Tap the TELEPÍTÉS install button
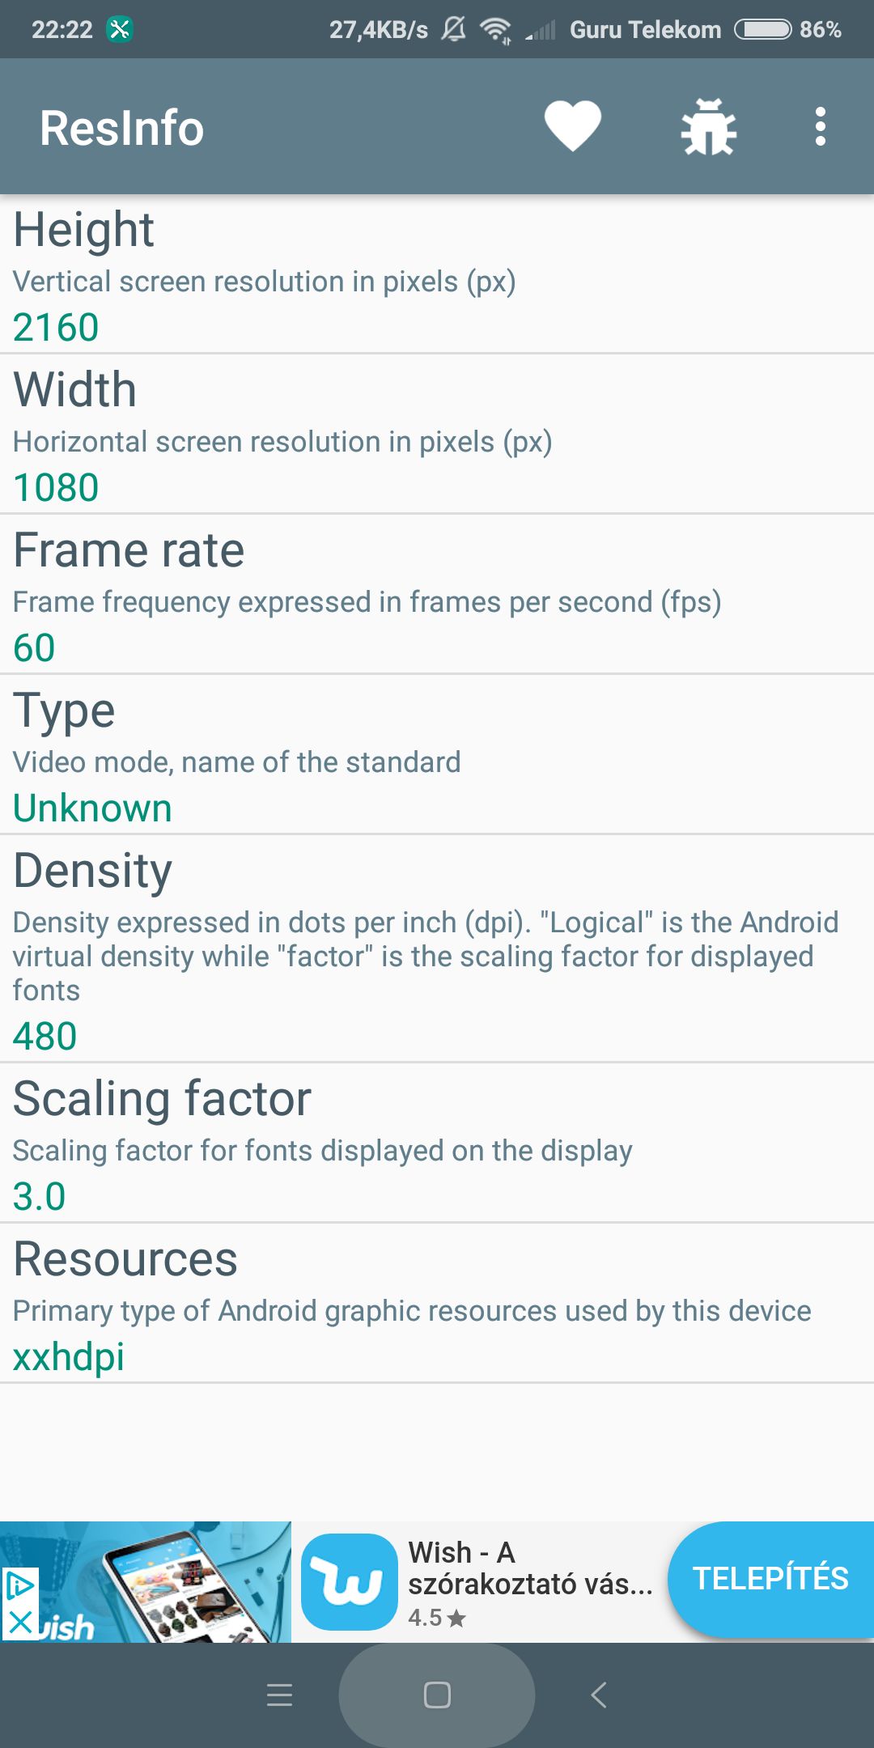The height and width of the screenshot is (1748, 874). (x=771, y=1579)
